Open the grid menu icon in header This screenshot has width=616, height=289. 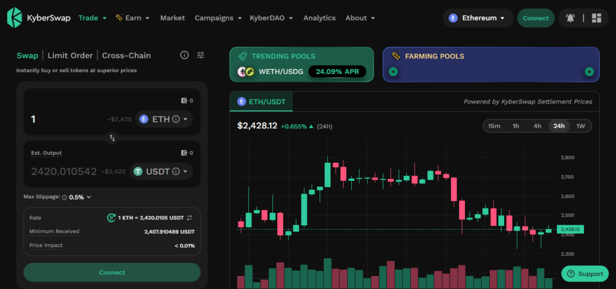click(x=596, y=18)
